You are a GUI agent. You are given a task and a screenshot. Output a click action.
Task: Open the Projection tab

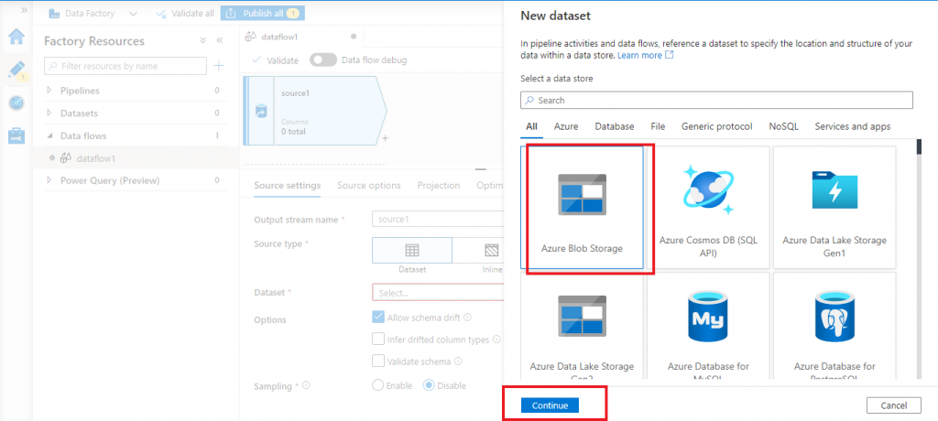pos(439,186)
